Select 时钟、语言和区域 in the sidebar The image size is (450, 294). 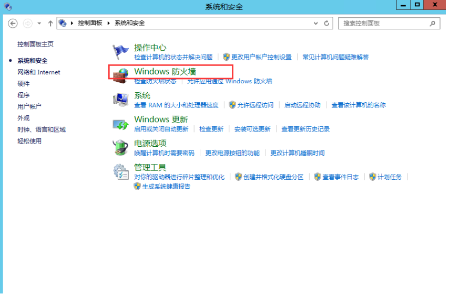point(42,129)
